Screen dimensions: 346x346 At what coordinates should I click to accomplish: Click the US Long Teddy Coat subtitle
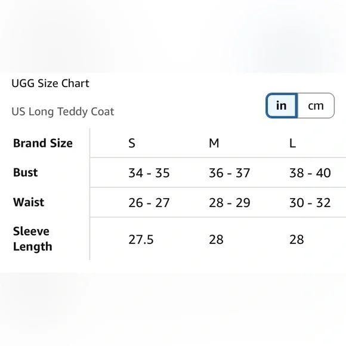pyautogui.click(x=63, y=112)
